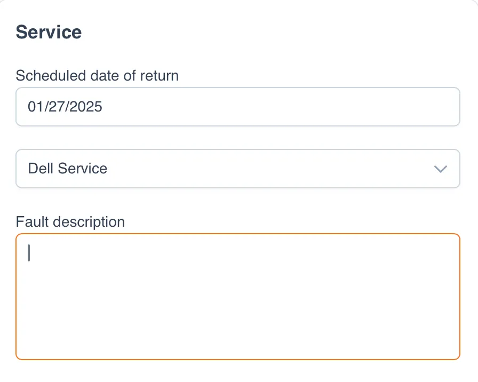The width and height of the screenshot is (478, 382).
Task: Open the Dell Service dropdown
Action: coord(237,169)
